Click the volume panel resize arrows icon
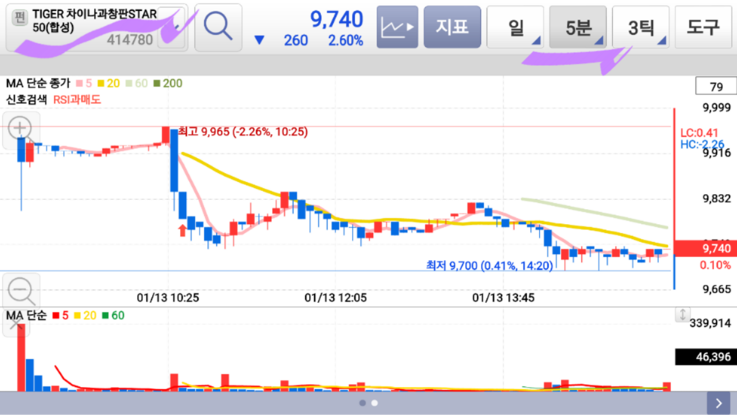Viewport: 737px width, 415px height. click(x=682, y=315)
